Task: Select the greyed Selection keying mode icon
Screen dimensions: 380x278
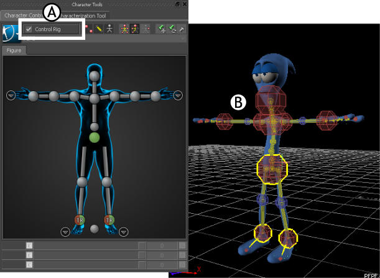Action: click(146, 29)
